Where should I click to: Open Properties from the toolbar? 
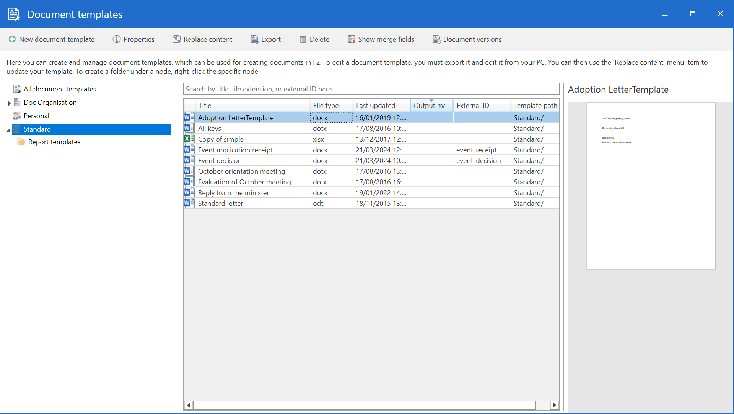point(133,39)
